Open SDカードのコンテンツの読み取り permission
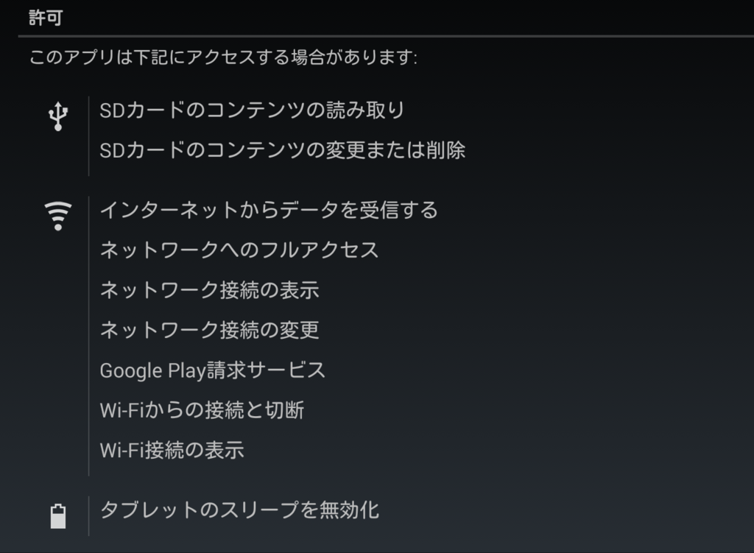 [252, 110]
